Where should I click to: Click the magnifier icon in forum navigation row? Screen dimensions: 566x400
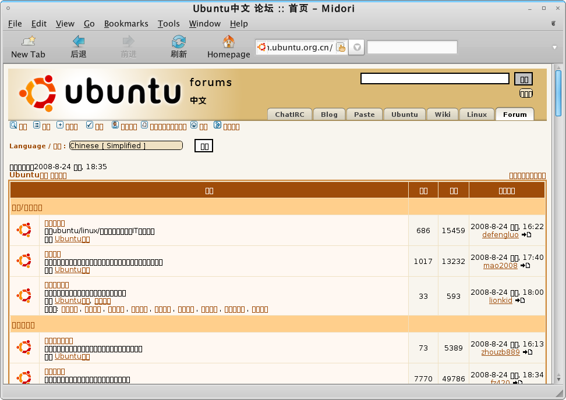click(x=13, y=125)
